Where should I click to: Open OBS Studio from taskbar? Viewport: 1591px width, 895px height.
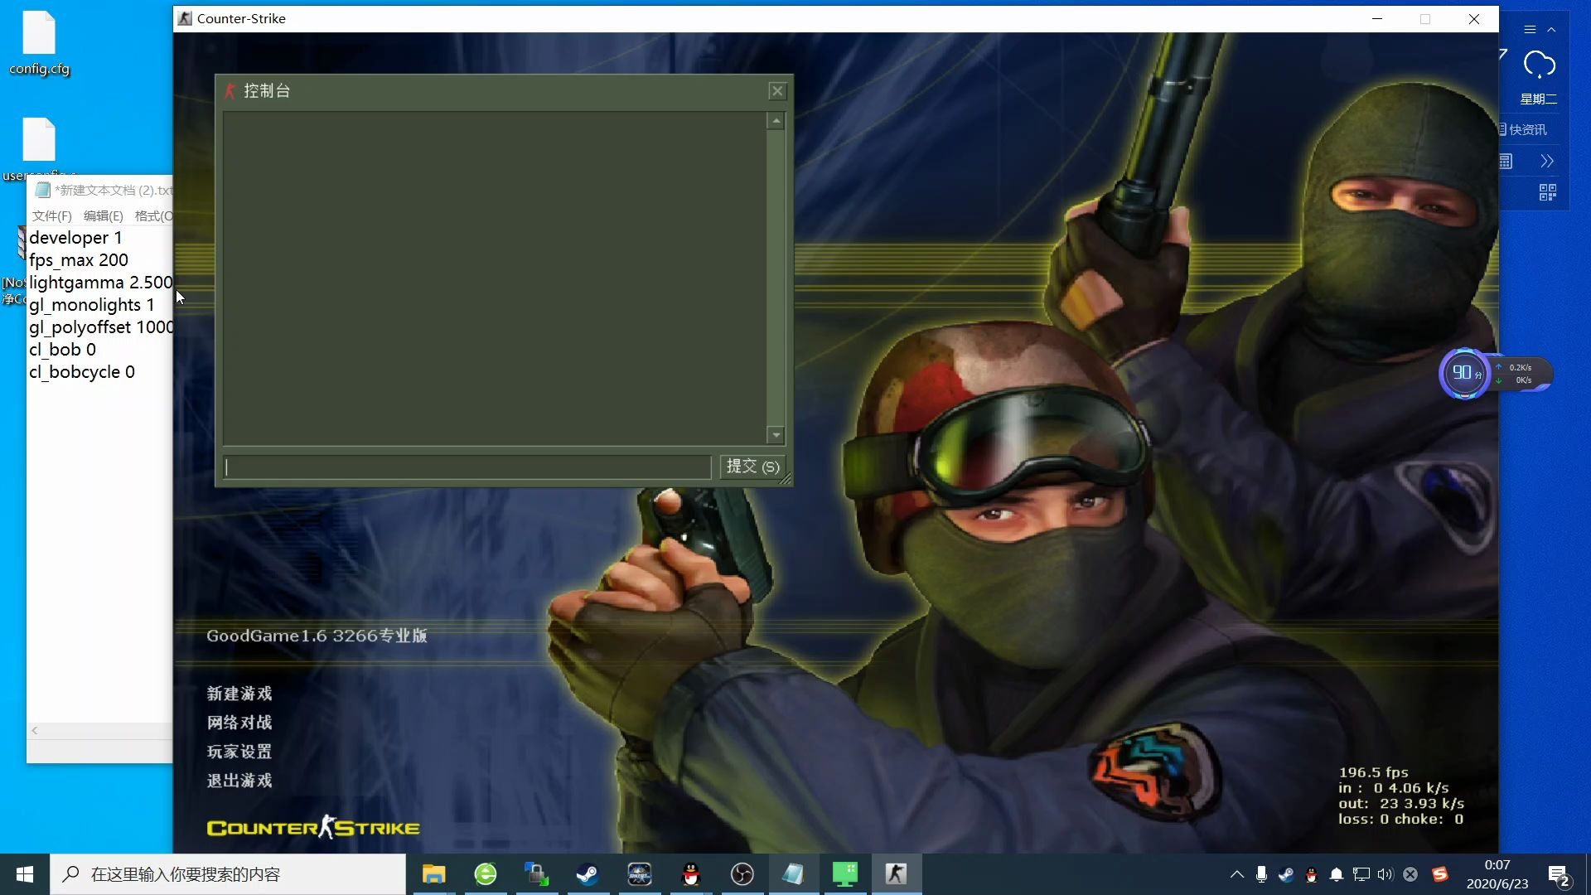tap(742, 874)
